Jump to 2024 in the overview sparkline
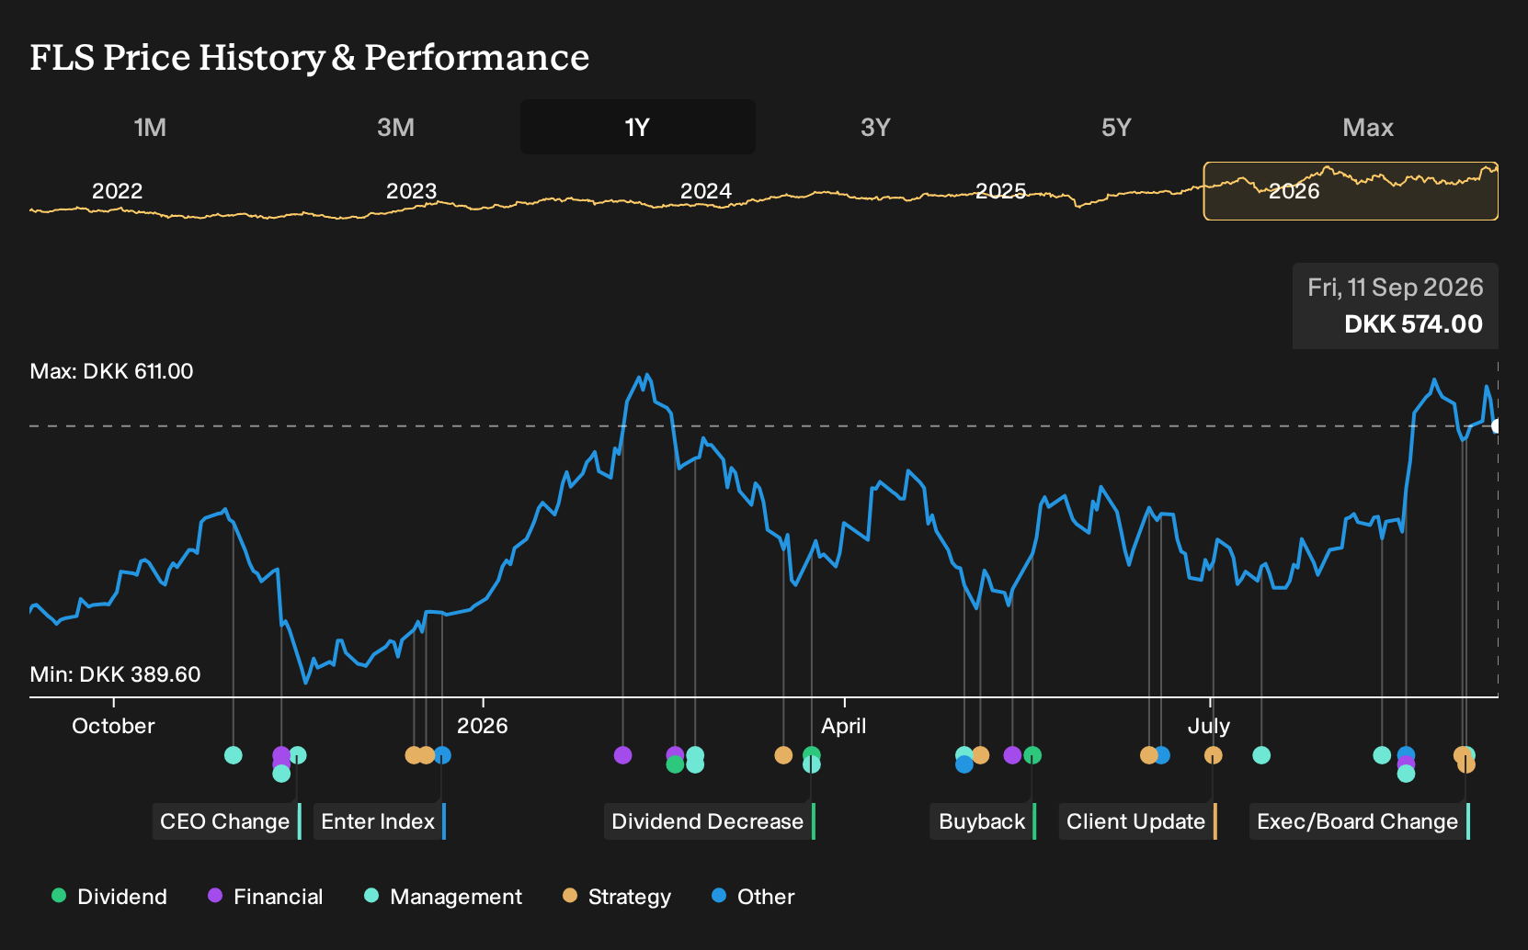The image size is (1528, 950). click(x=706, y=191)
